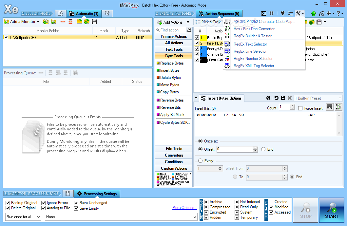
Task: Increase the Count stepper value
Action: coord(292,106)
